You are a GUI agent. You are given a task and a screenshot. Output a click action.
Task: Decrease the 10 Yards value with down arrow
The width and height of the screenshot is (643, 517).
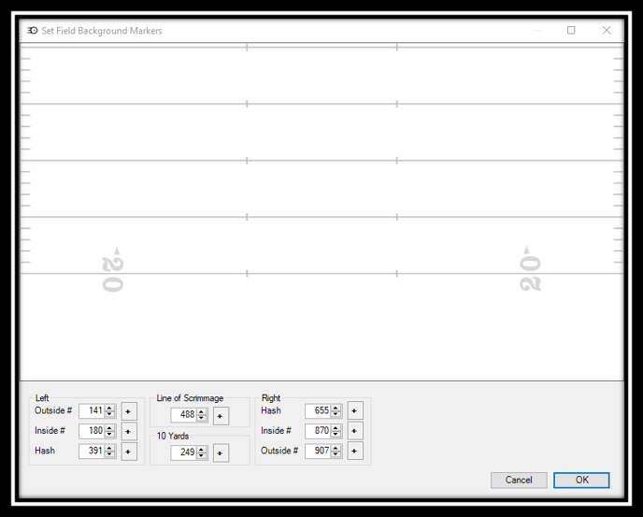click(202, 456)
